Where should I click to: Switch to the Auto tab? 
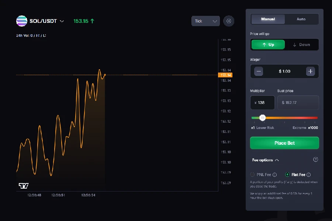click(302, 19)
